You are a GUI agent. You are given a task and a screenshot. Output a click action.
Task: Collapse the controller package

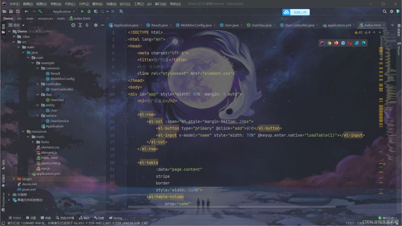38,84
